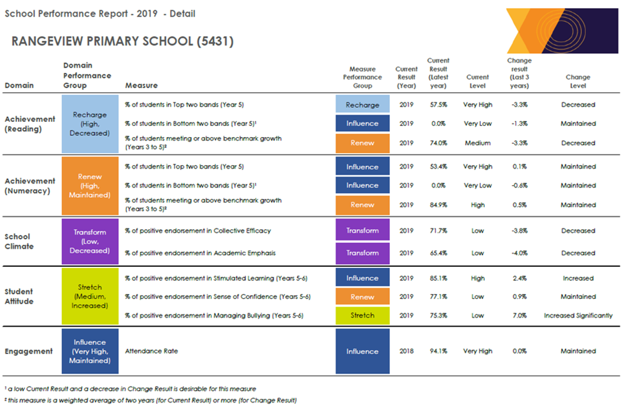Click the Managing Bullying (Years 5-6) measure text
Image resolution: width=629 pixels, height=408 pixels.
(x=214, y=315)
